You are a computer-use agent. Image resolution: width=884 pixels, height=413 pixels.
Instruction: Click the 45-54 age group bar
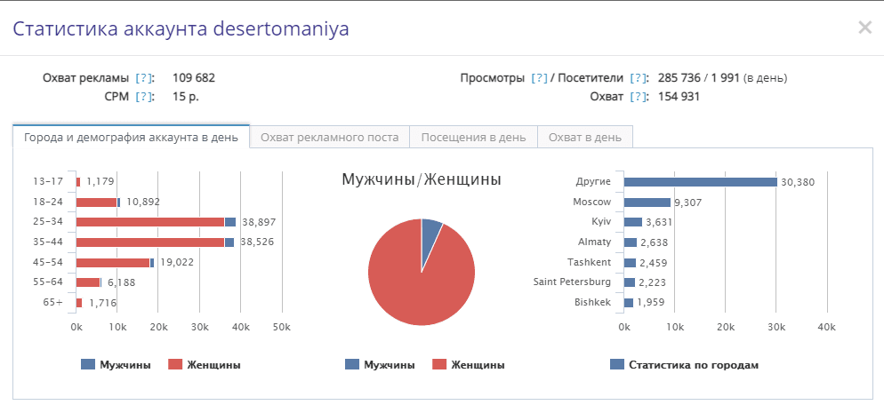[x=115, y=263]
